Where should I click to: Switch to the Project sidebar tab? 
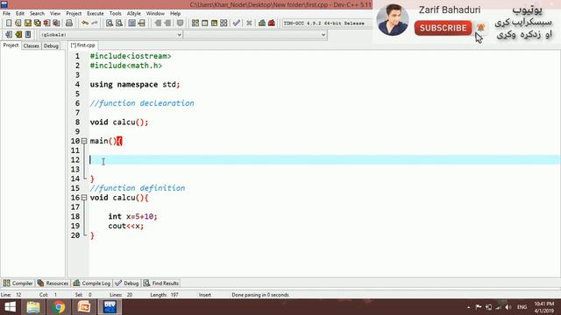tap(11, 45)
